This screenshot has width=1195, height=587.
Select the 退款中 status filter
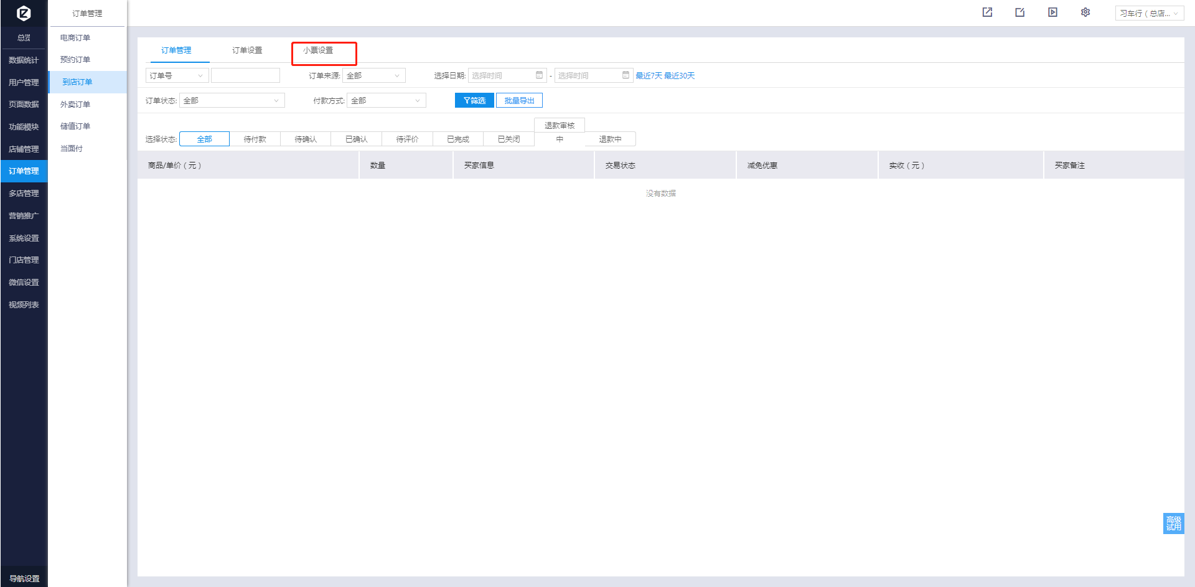610,139
